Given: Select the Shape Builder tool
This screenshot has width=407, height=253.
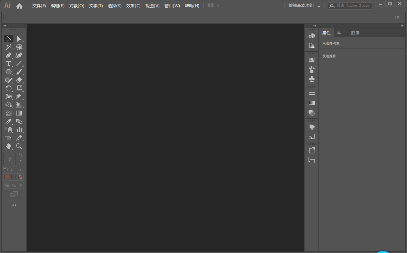Looking at the screenshot, I should 9,105.
